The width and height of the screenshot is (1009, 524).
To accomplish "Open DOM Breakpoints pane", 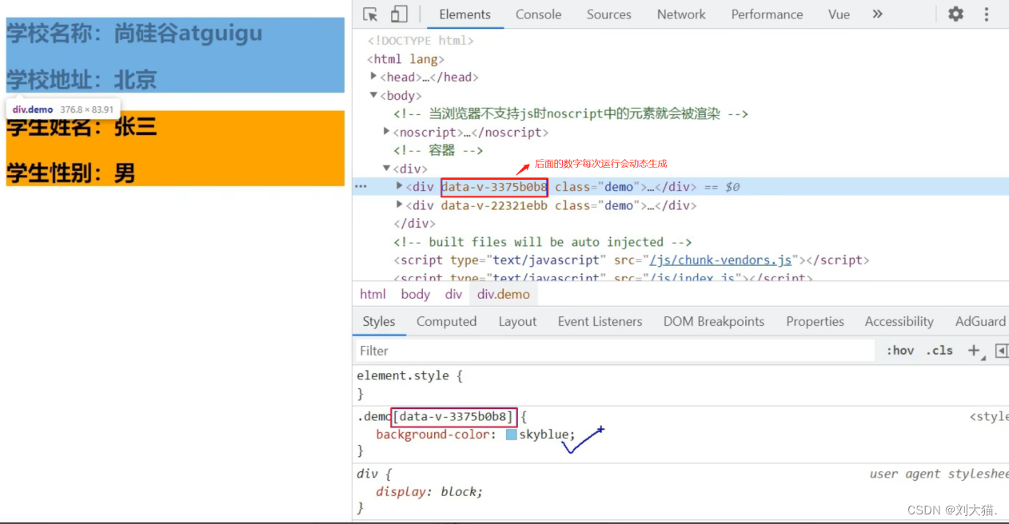I will tap(713, 322).
